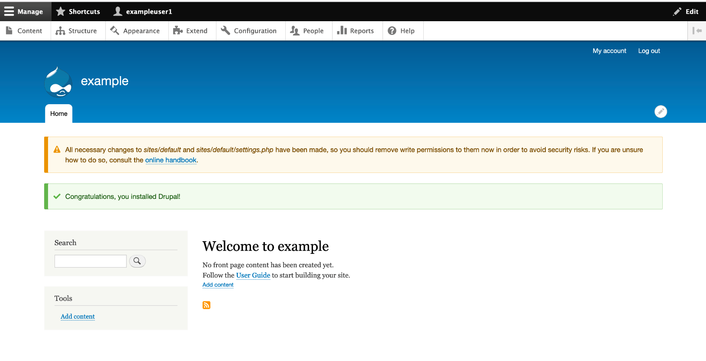Open the contextual edit pencil button

point(661,112)
